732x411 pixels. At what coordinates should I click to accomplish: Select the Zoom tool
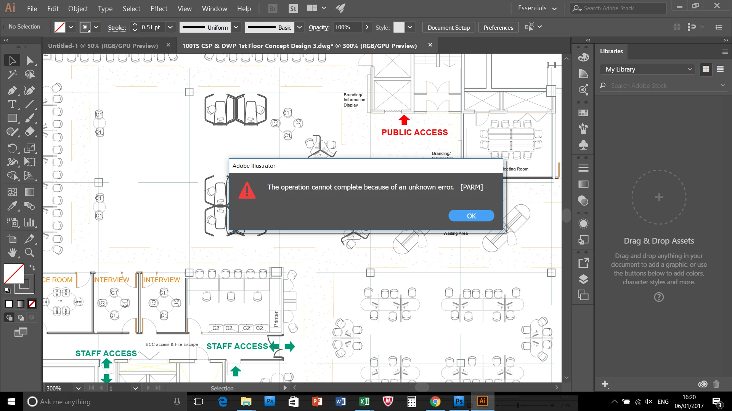coord(29,252)
